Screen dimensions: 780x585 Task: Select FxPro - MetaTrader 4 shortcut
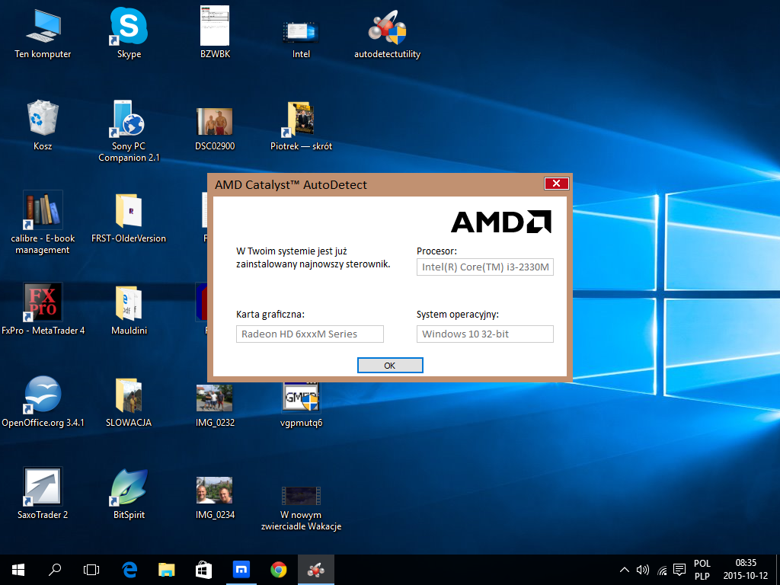tap(43, 309)
